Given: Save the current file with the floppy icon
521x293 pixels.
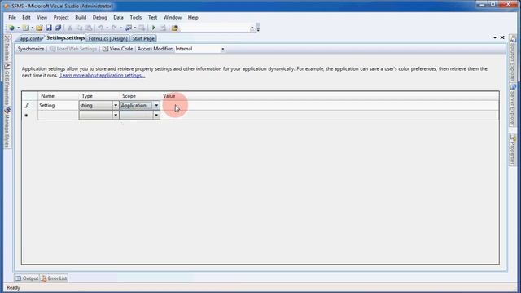Looking at the screenshot, I should (x=49, y=28).
